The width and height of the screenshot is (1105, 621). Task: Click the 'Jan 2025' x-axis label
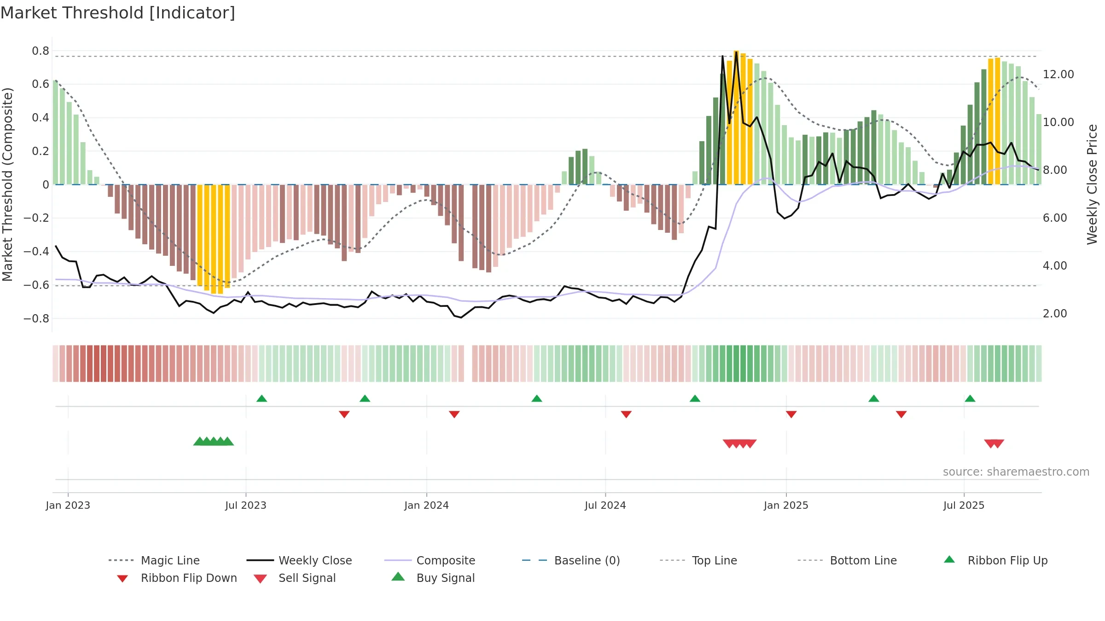[x=786, y=505]
